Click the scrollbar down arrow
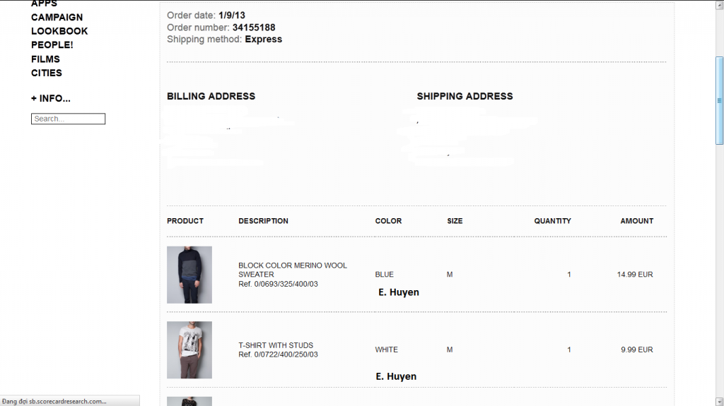Viewport: 724px width, 406px height. [x=719, y=401]
